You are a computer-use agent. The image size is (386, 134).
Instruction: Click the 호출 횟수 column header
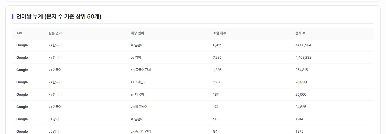pyautogui.click(x=220, y=33)
